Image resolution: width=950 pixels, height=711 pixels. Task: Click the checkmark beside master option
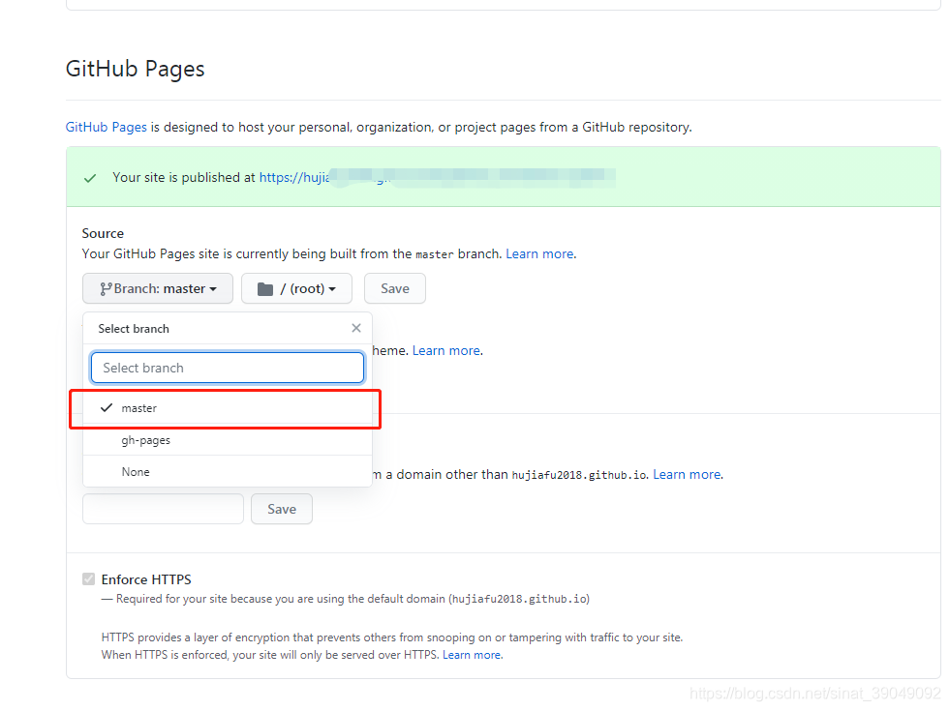(x=107, y=407)
